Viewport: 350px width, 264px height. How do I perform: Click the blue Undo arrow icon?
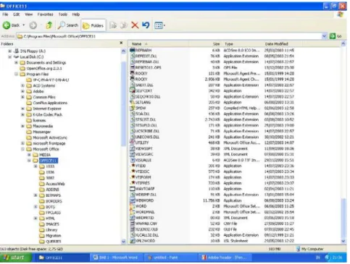[x=146, y=25]
